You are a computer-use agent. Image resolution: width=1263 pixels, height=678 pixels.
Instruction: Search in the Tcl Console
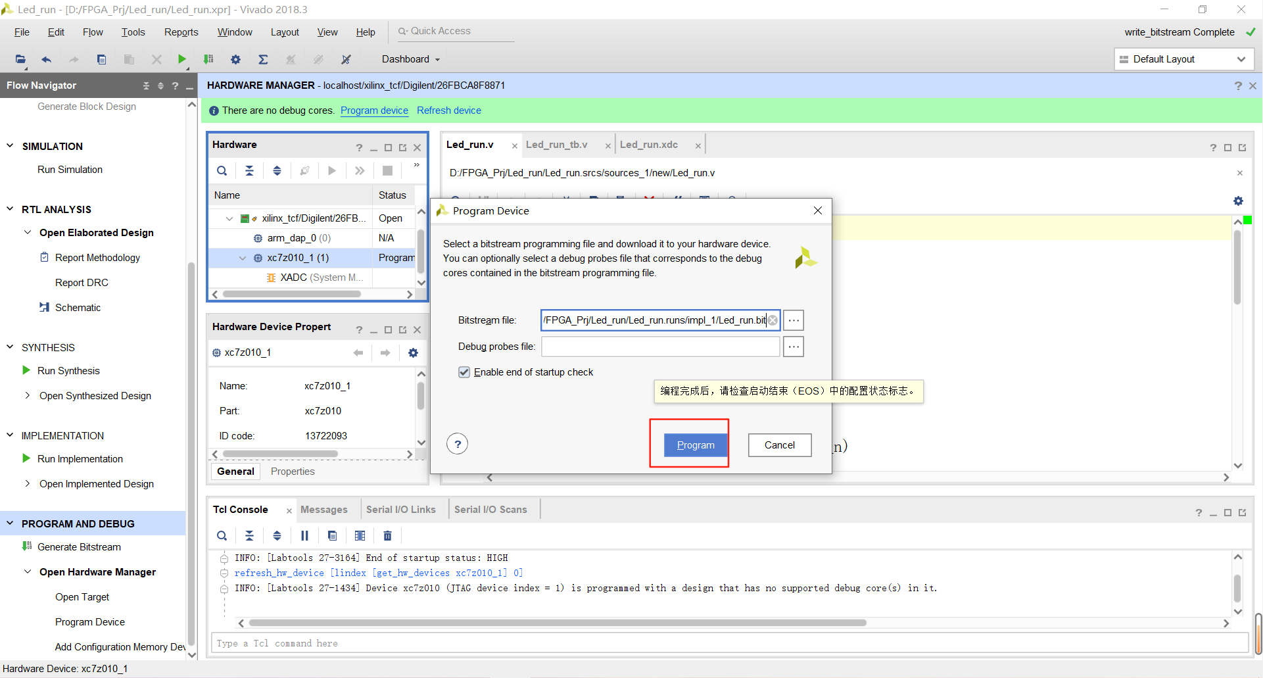click(222, 536)
